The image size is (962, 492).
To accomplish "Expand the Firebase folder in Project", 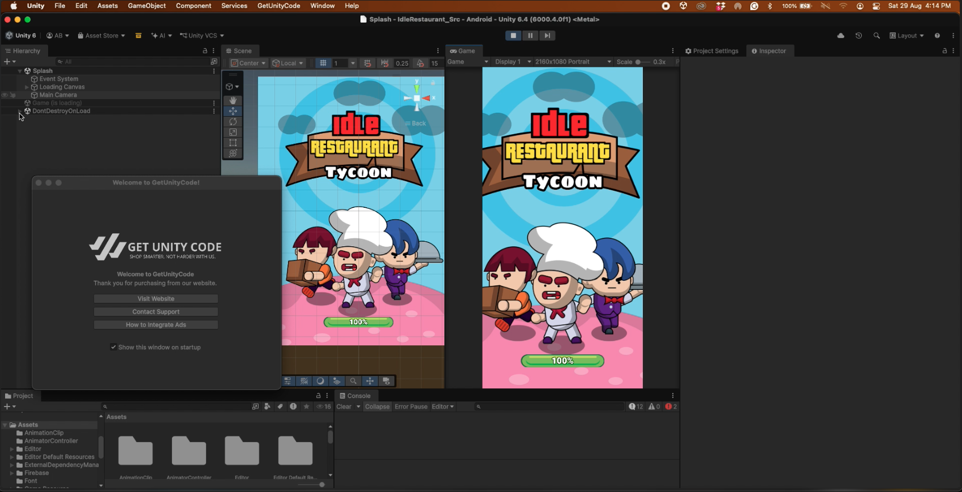I will tap(12, 473).
